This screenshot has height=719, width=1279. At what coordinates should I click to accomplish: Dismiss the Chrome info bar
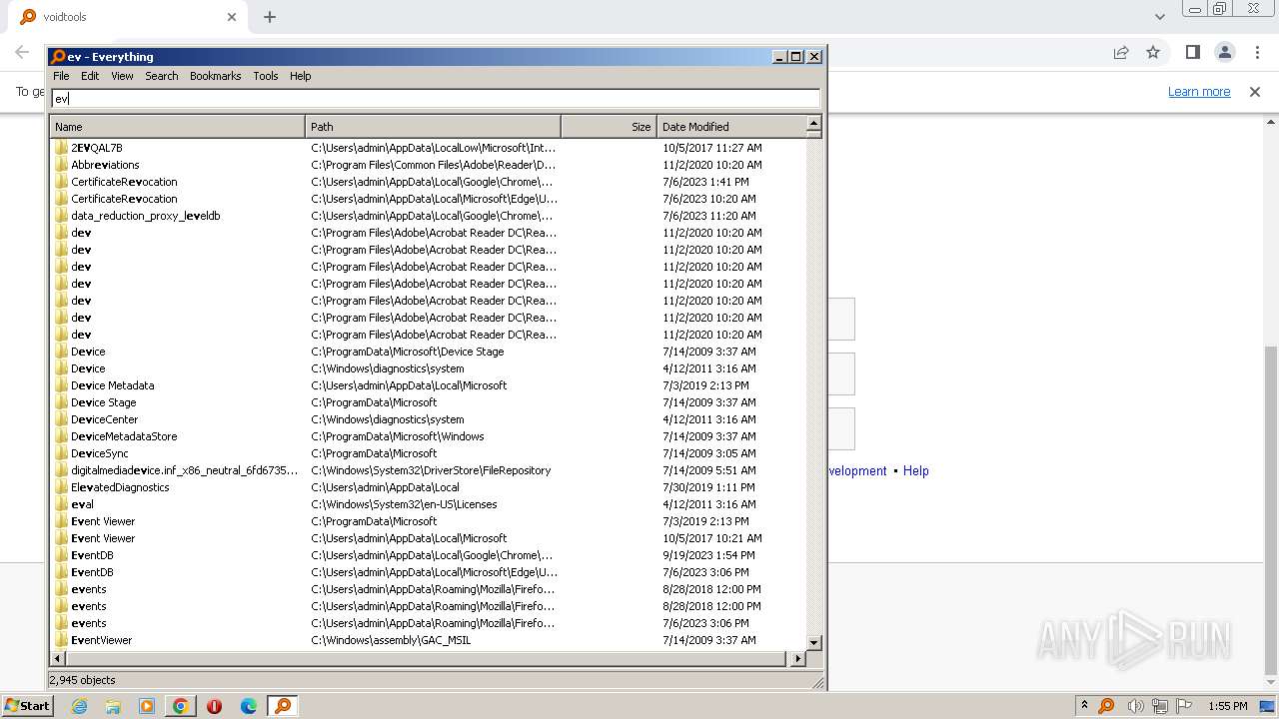tap(1255, 92)
